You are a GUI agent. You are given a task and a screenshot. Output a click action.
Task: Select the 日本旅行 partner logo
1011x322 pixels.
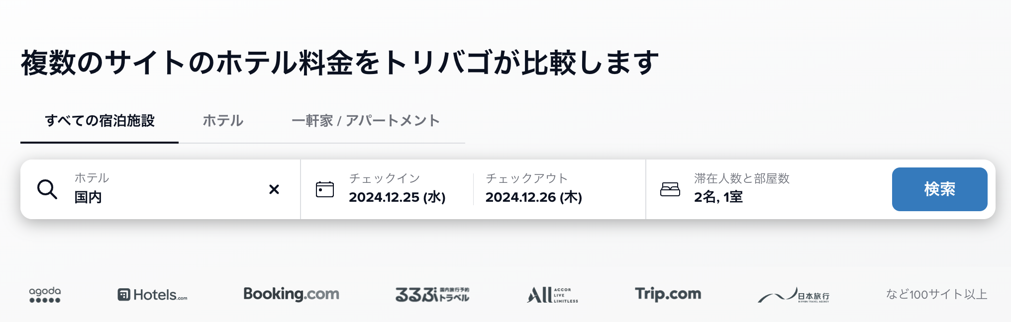(795, 294)
